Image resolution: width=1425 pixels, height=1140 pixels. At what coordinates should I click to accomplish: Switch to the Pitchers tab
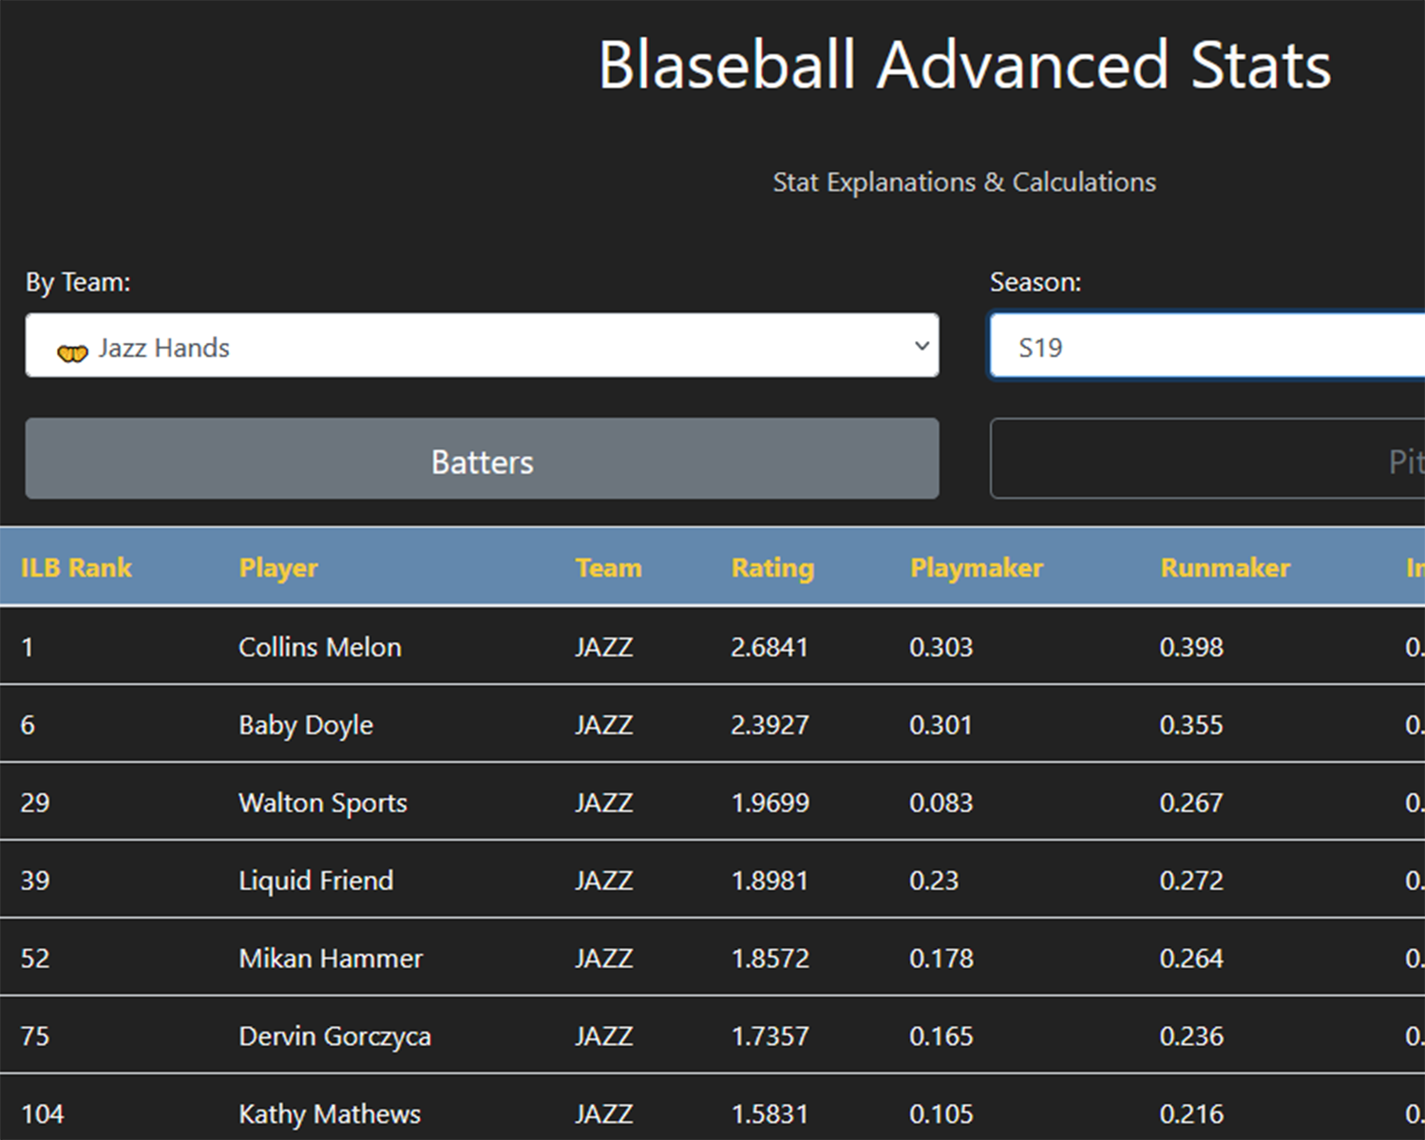pos(1206,460)
